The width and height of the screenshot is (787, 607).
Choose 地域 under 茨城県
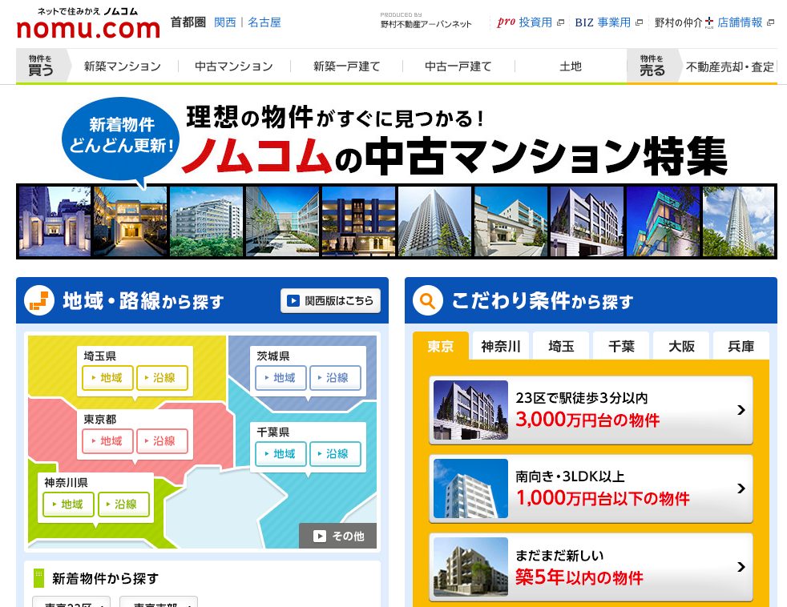tap(280, 378)
